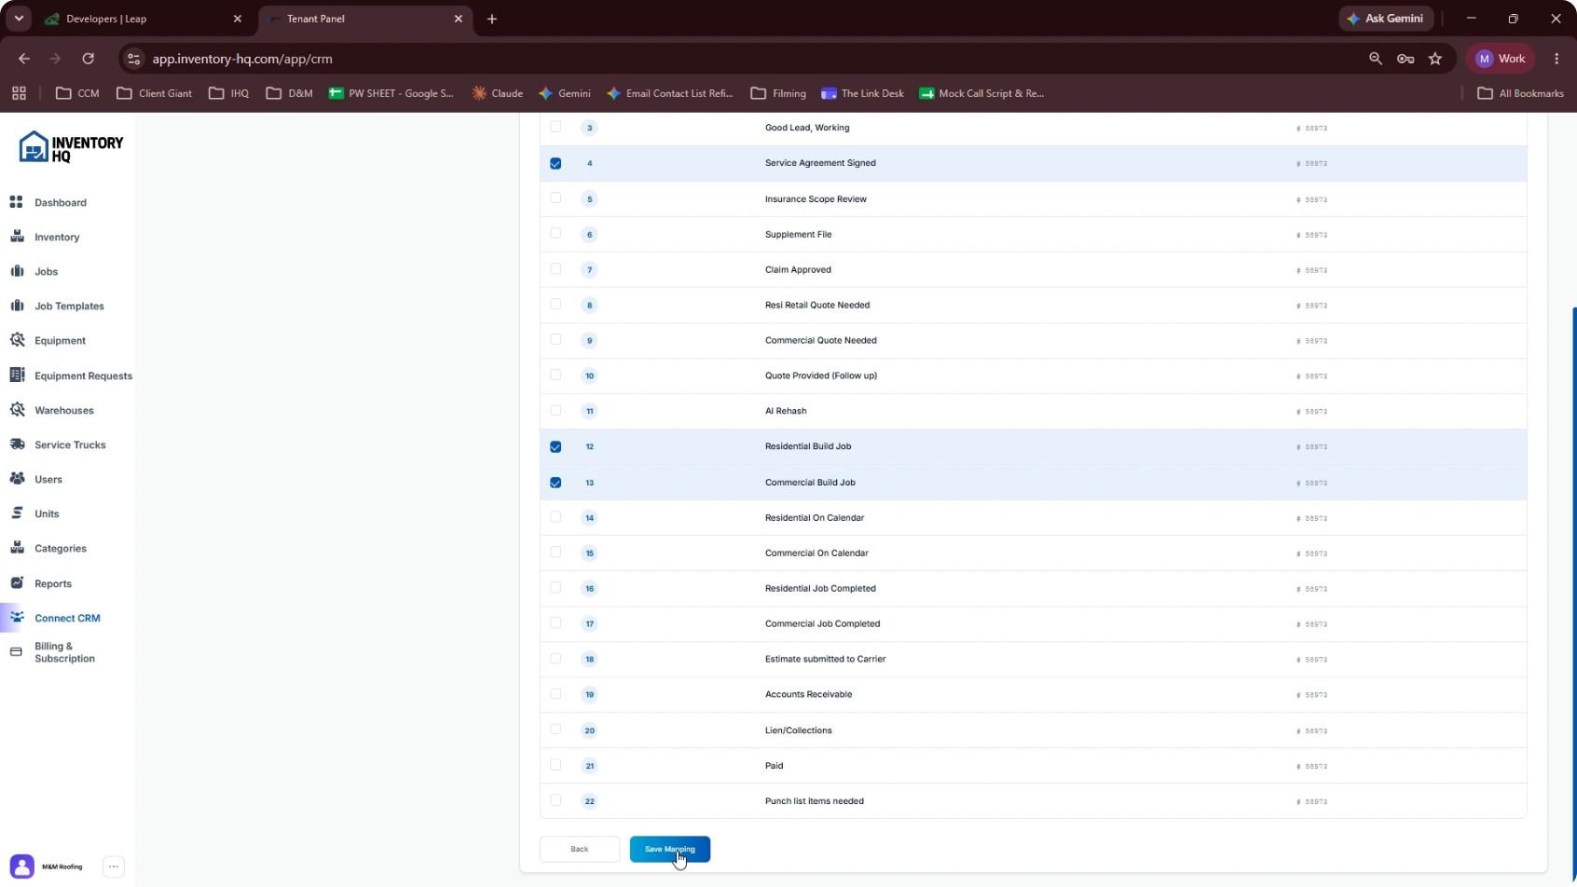The height and width of the screenshot is (887, 1577).
Task: Check the Paid stage checkbox
Action: [555, 765]
